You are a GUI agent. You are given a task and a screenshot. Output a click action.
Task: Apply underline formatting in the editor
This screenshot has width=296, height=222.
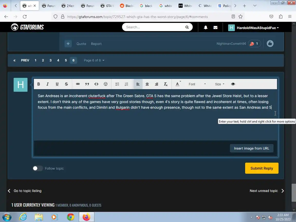(x=57, y=84)
